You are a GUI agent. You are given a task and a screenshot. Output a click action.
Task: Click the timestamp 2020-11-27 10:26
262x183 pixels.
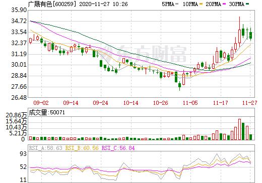(103, 4)
